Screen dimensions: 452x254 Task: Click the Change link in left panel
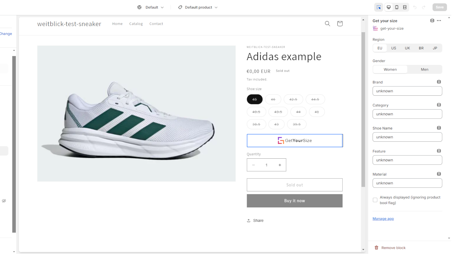click(x=6, y=34)
